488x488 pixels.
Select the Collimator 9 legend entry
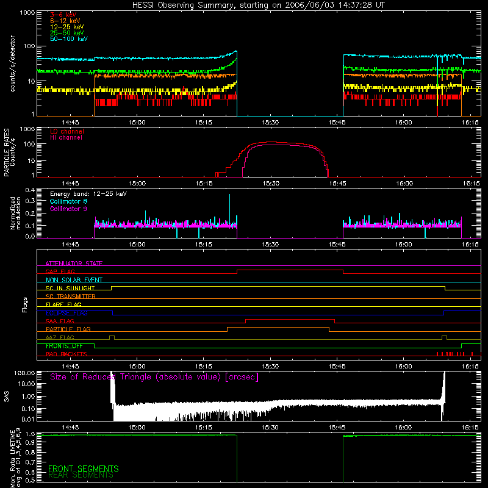(68, 209)
